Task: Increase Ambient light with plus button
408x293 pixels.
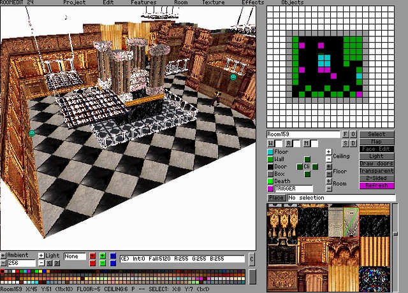Action: 3,255
